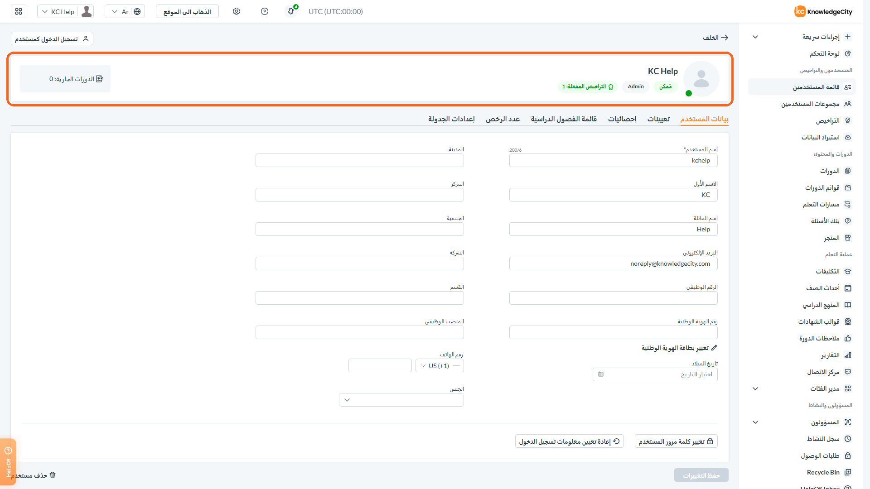
Task: Open the settings gear icon
Action: [236, 11]
